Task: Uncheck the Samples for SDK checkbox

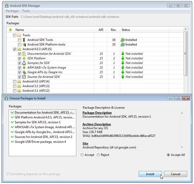Action: click(19, 63)
